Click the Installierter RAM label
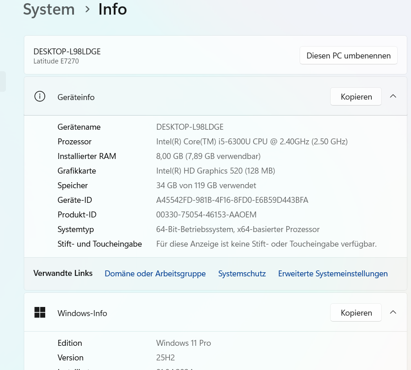Screen dimensions: 411x370 pos(87,156)
